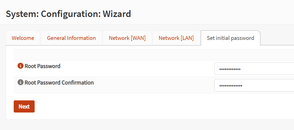294x130 pixels.
Task: Switch to the Welcome tab
Action: pyautogui.click(x=23, y=38)
